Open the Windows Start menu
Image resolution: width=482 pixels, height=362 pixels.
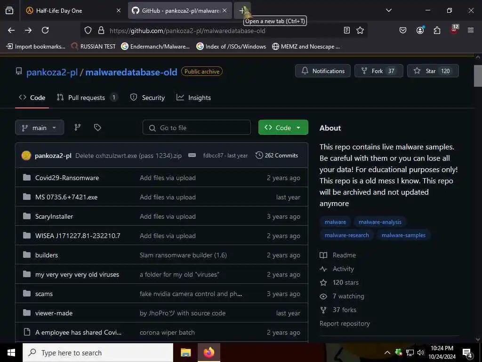point(11,353)
